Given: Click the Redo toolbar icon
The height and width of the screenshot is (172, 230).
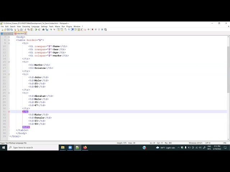Looking at the screenshot, I should 39,29.
